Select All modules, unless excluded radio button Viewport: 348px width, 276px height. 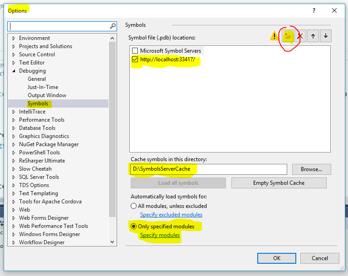[x=133, y=206]
